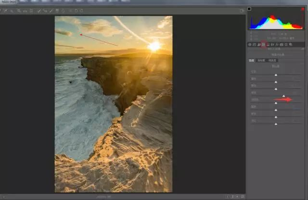The image size is (308, 200).
Task: Toggle the shadow clipping warning on histogram
Action: point(249,9)
